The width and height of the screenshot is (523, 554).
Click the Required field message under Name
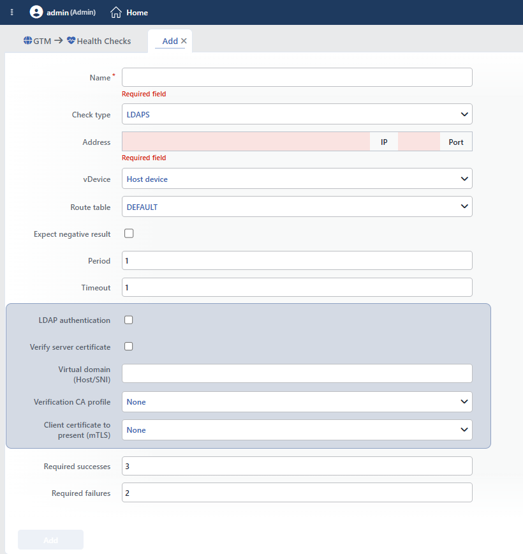(x=144, y=94)
